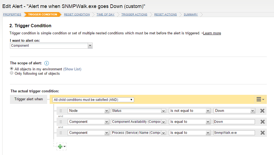Remove the Component Availability condition
This screenshot has height=155, width=274.
[262, 122]
